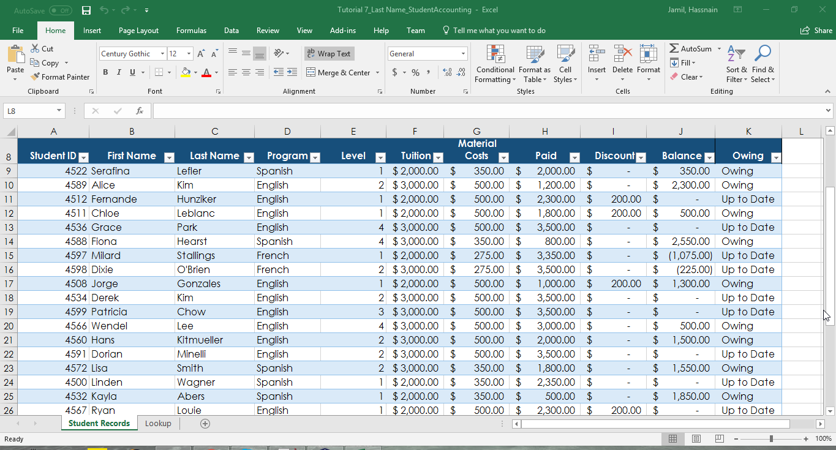Save the workbook via Quick Access toolbar

click(86, 10)
